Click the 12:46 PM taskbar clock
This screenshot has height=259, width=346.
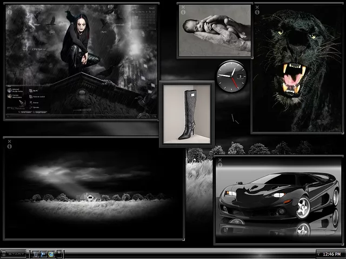click(332, 254)
